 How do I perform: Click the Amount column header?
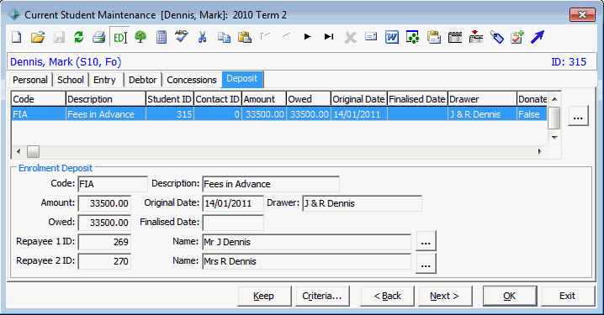point(264,99)
